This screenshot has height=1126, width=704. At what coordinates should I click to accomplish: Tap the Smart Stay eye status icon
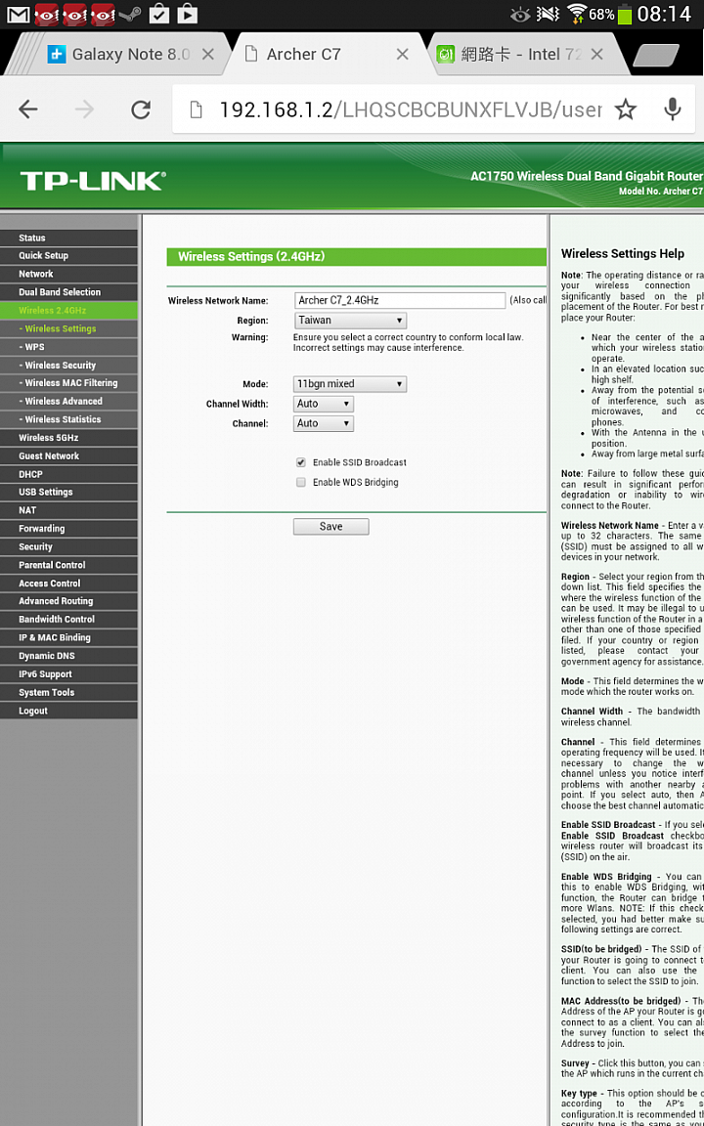click(519, 15)
